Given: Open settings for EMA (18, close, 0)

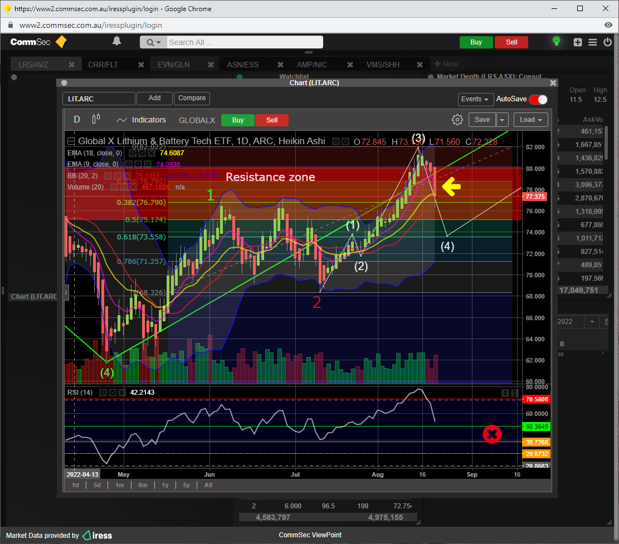Looking at the screenshot, I should pos(142,153).
